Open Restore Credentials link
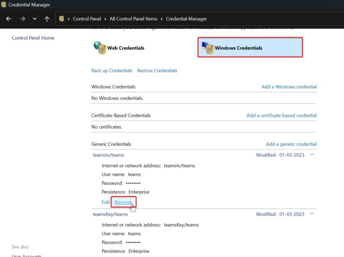Image resolution: width=344 pixels, height=257 pixels. click(157, 71)
